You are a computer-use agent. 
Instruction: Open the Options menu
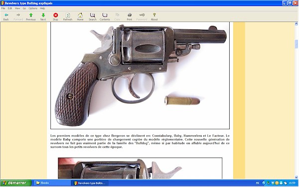[x=33, y=8]
